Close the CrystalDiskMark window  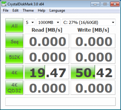(115, 4)
